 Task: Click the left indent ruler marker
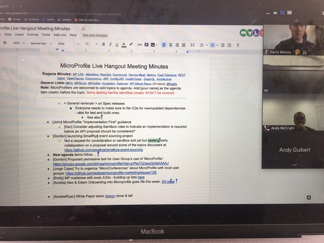(63, 50)
